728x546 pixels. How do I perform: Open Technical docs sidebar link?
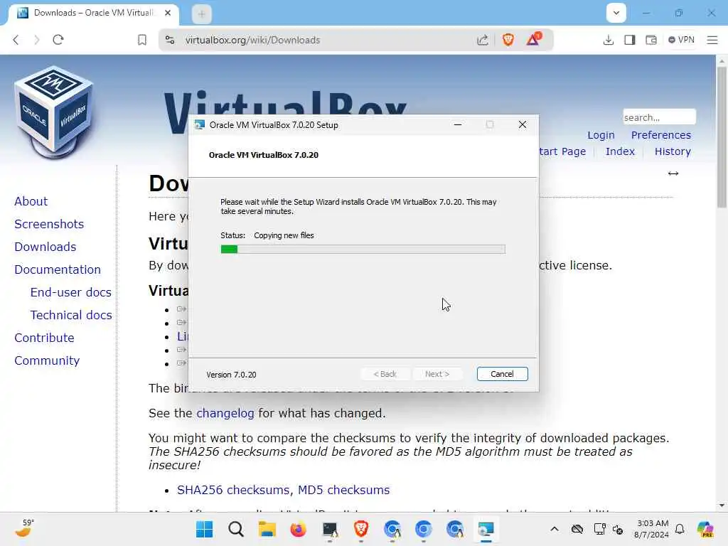coord(71,315)
